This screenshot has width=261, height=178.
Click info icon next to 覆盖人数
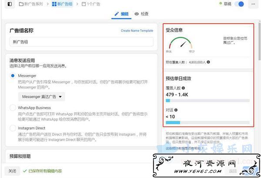(183, 88)
